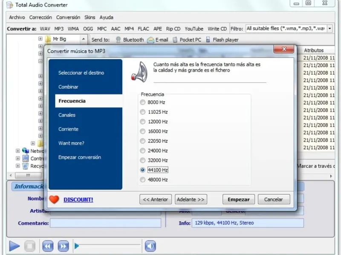Click the Info field showing 129 kbps

point(248,223)
